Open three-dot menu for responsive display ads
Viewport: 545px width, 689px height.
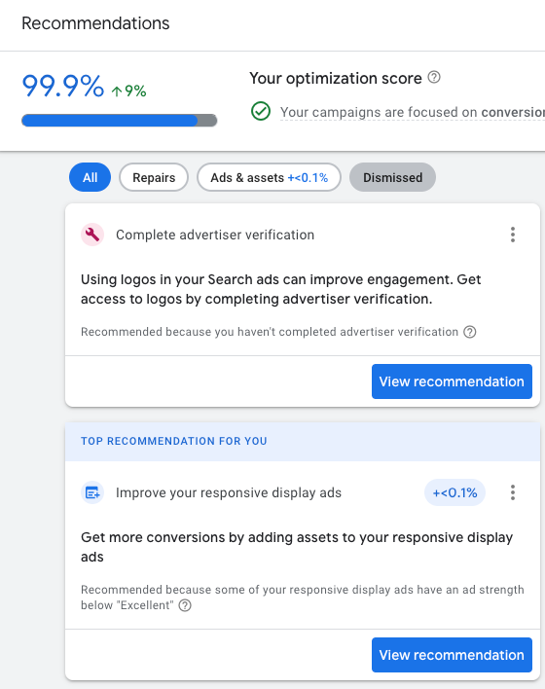[x=513, y=492]
